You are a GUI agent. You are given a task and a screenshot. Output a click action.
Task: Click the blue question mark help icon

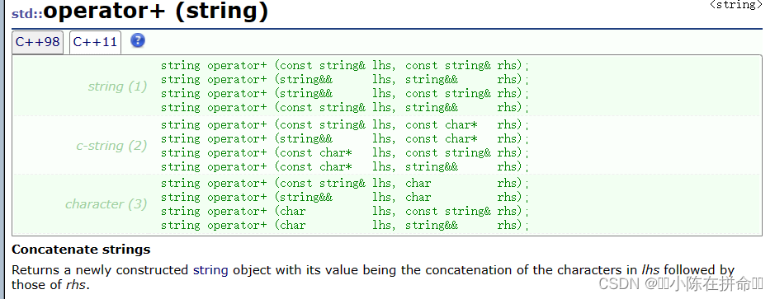(x=138, y=40)
